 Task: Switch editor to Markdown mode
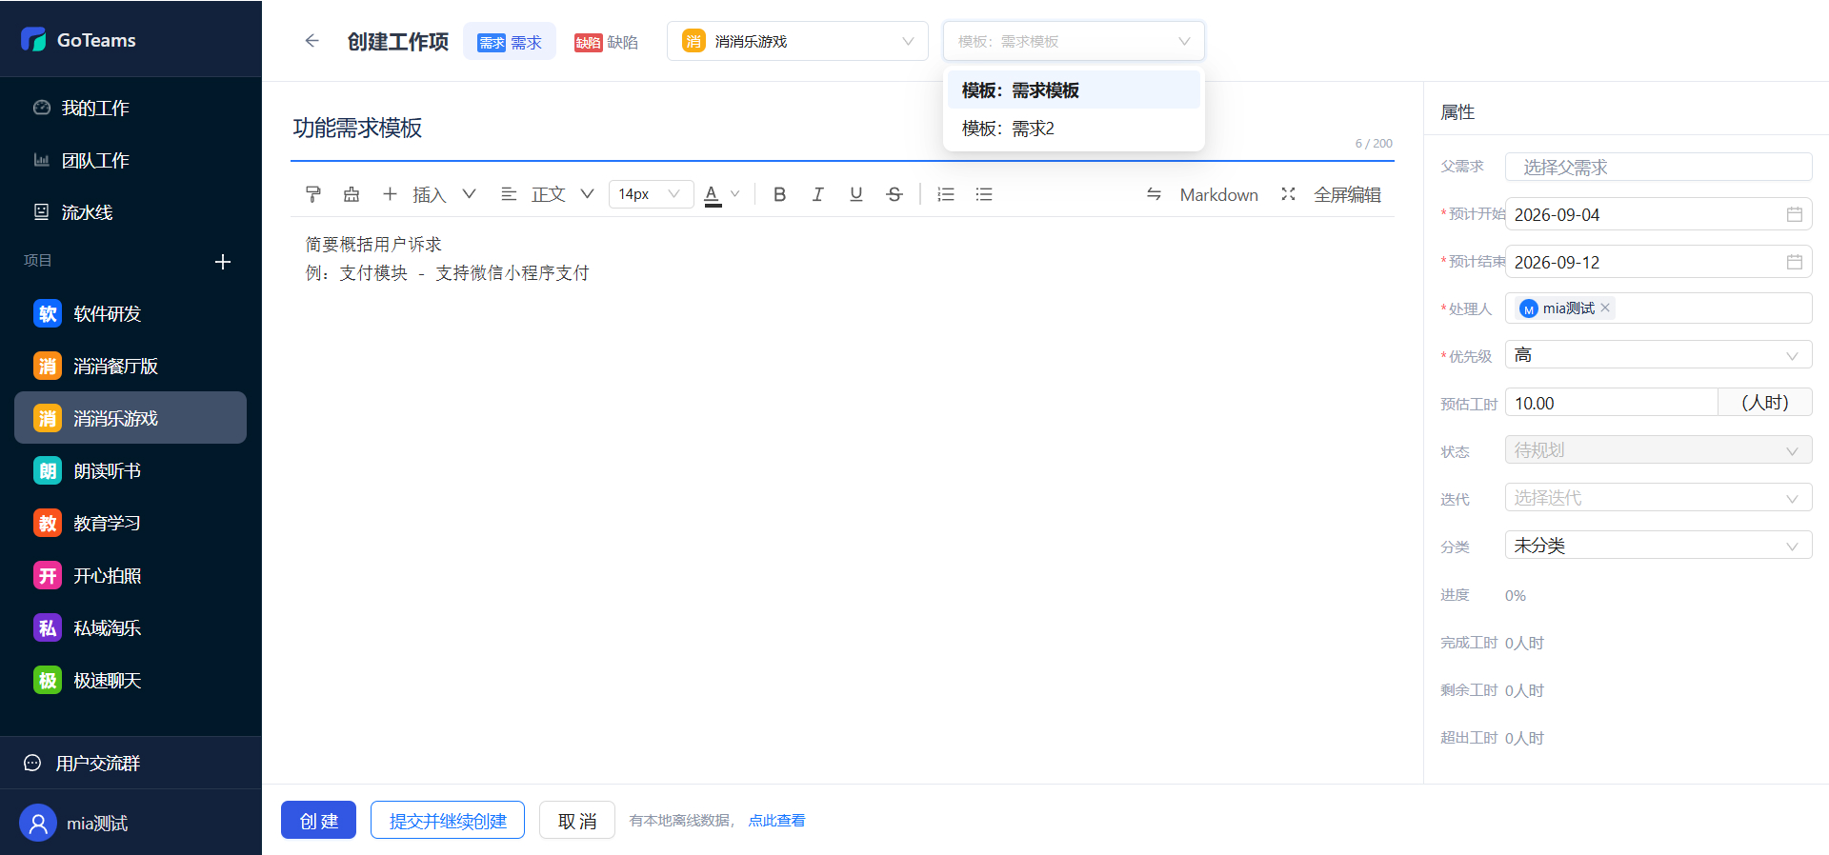point(1201,194)
